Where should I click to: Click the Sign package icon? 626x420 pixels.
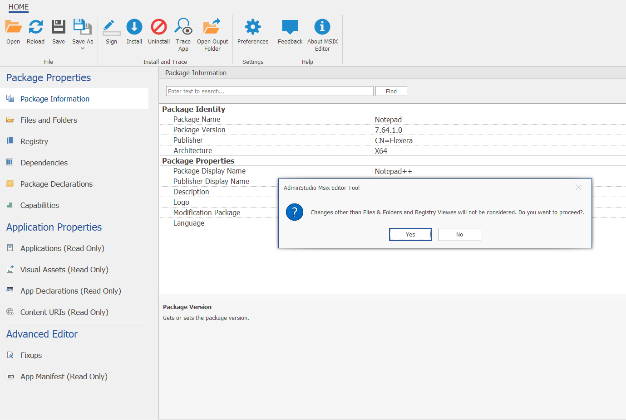tap(111, 27)
